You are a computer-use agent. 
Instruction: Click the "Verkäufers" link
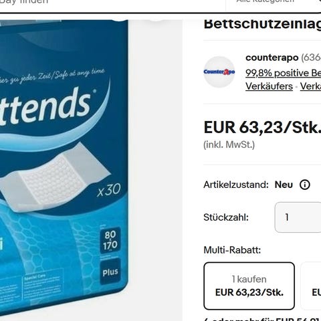269,86
